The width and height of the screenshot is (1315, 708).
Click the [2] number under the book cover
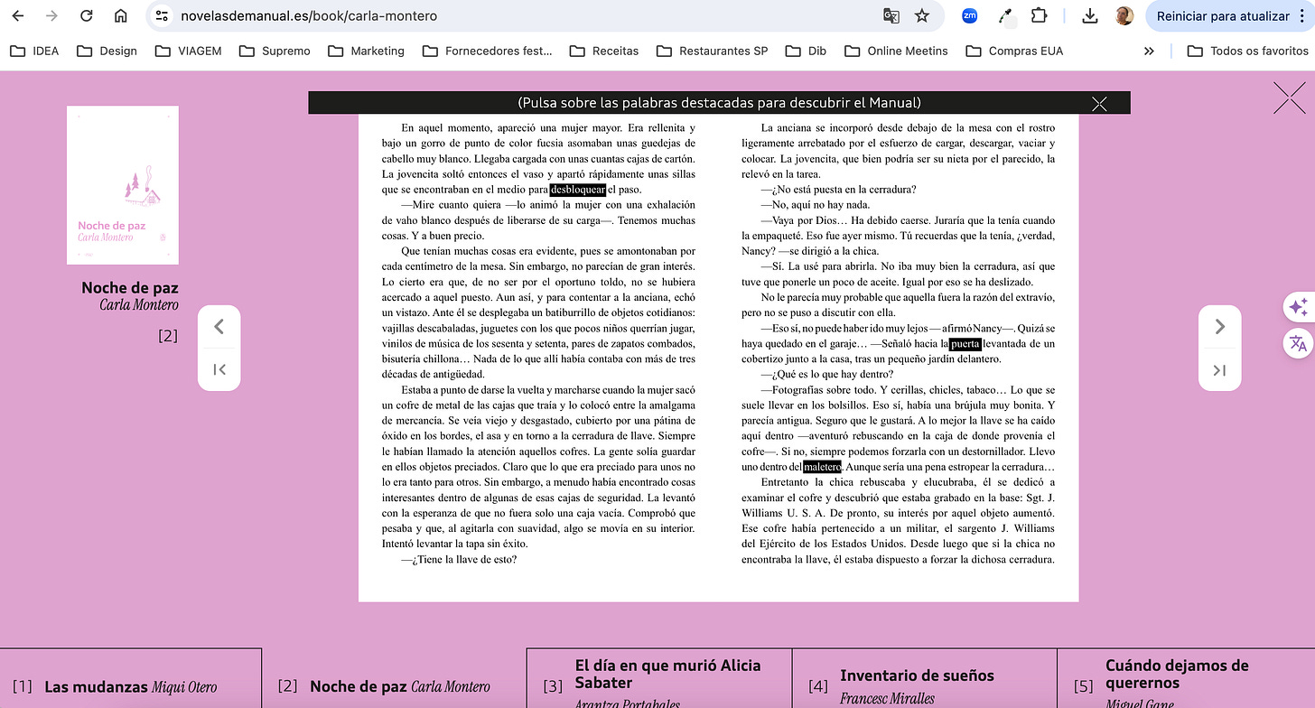pos(168,336)
